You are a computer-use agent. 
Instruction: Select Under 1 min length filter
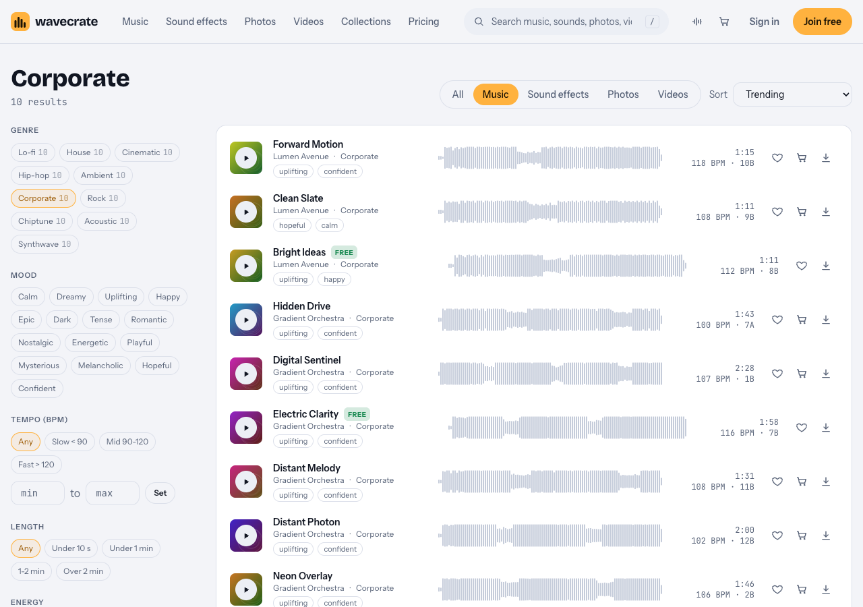(131, 548)
